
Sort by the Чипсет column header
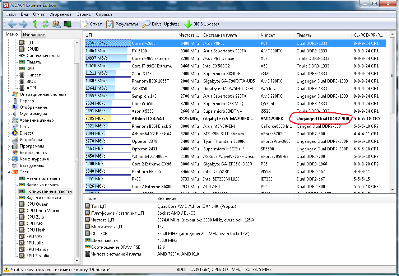coord(276,35)
